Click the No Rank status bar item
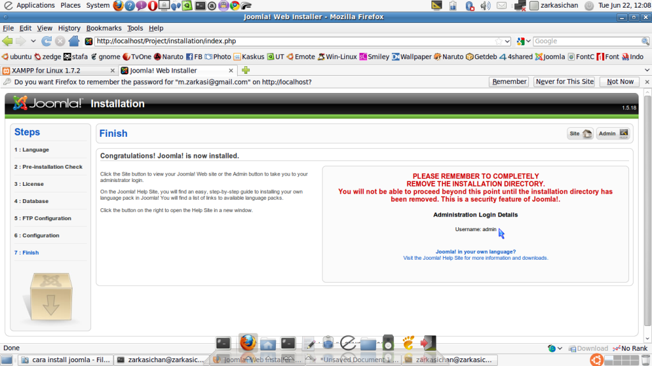The height and width of the screenshot is (366, 652). tap(630, 348)
